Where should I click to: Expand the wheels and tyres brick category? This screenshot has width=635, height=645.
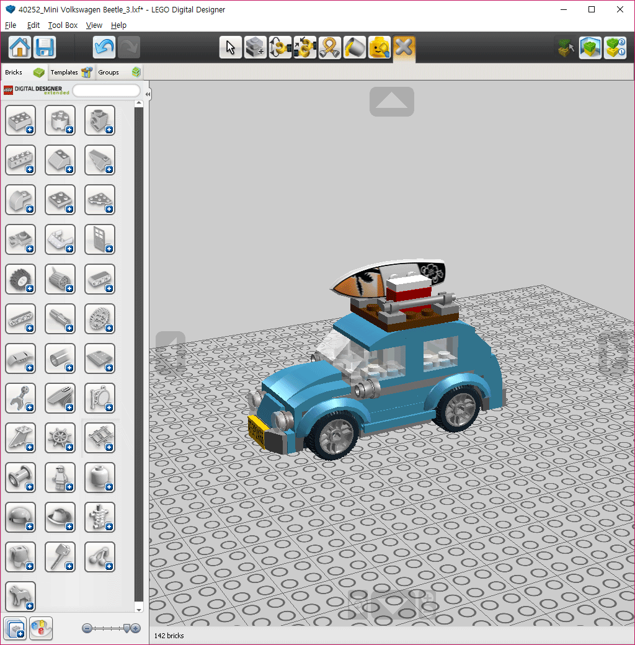click(20, 279)
